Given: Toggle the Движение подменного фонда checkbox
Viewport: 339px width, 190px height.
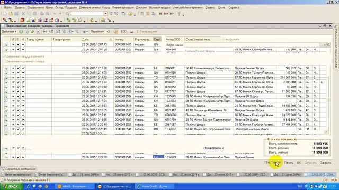Looking at the screenshot, I should pyautogui.click(x=4, y=61).
